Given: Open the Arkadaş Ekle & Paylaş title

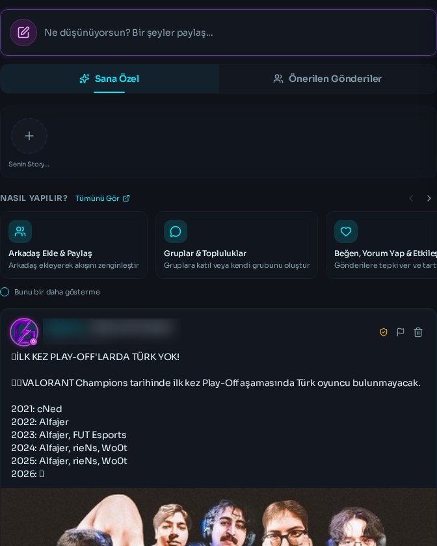Looking at the screenshot, I should [x=50, y=253].
